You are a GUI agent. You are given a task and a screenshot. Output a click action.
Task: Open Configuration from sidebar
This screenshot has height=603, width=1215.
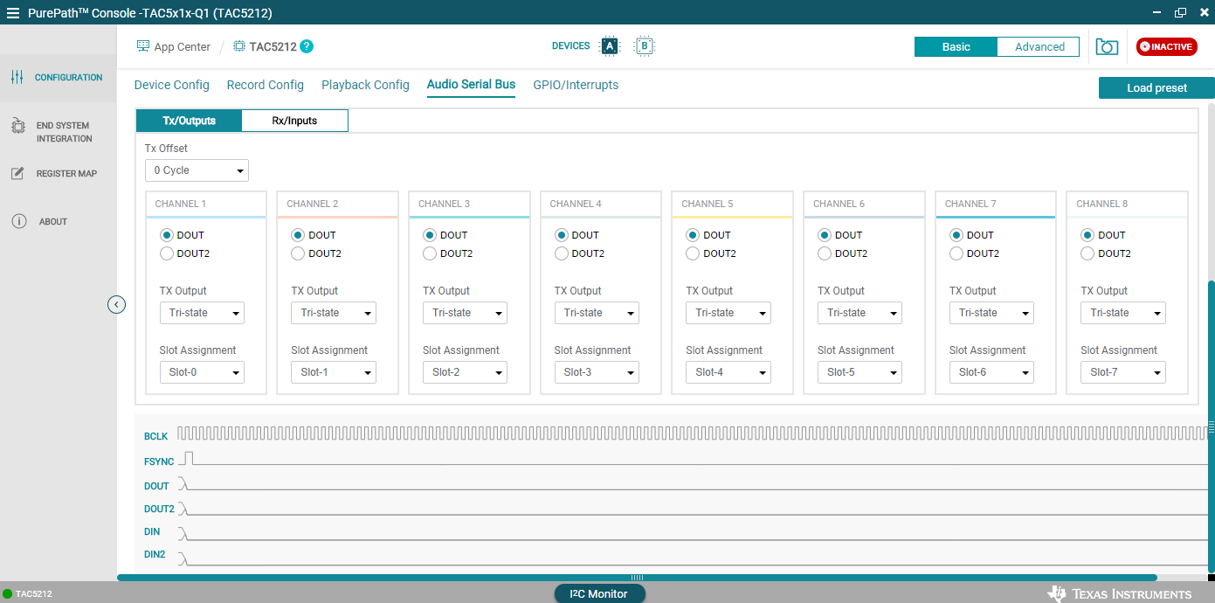pyautogui.click(x=58, y=78)
